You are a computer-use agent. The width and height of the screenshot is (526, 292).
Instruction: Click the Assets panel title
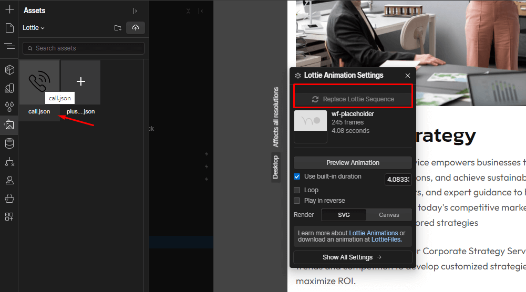click(x=35, y=11)
